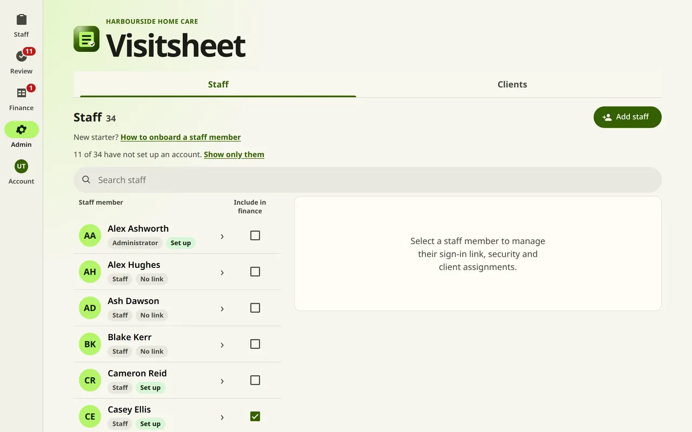Click the Show only them link
The width and height of the screenshot is (692, 432).
tap(234, 154)
